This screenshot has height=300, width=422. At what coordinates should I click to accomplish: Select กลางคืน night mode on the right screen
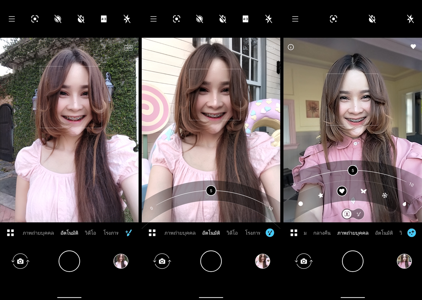click(x=322, y=233)
